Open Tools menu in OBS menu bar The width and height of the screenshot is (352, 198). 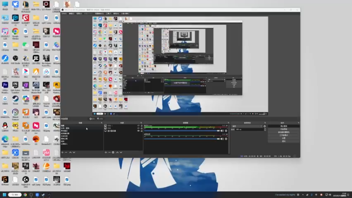pos(108,14)
